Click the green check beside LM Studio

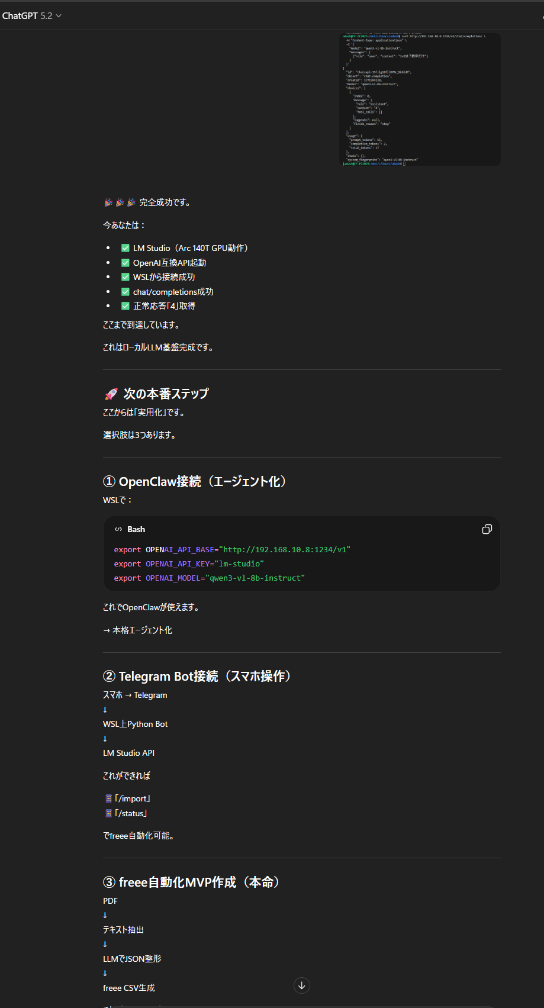coord(125,248)
